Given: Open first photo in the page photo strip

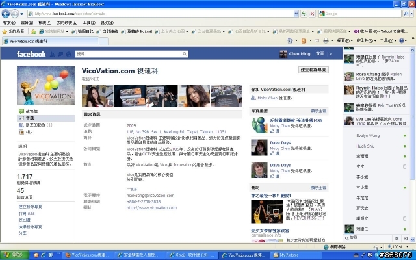Looking at the screenshot, I should [97, 96].
